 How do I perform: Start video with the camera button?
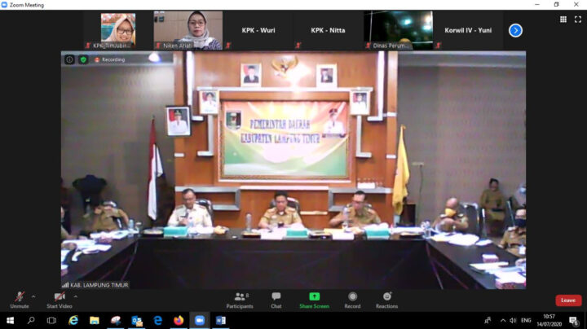[x=59, y=298]
